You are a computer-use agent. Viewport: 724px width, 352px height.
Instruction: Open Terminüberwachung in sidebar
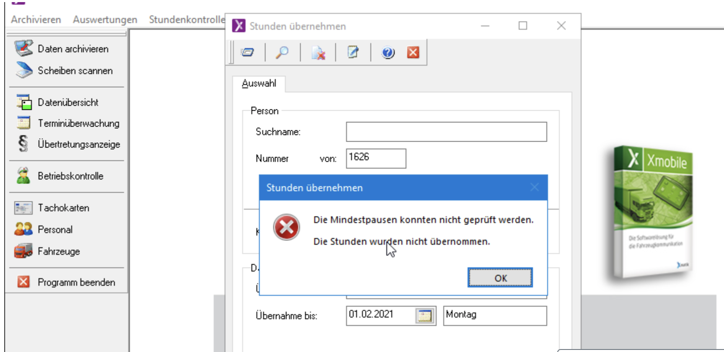point(78,124)
